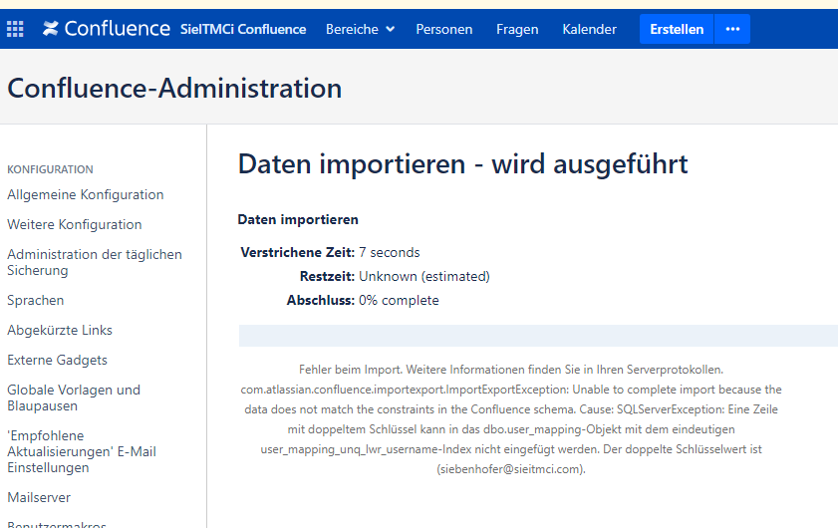838x528 pixels.
Task: Open the app switcher grid icon
Action: tap(15, 29)
